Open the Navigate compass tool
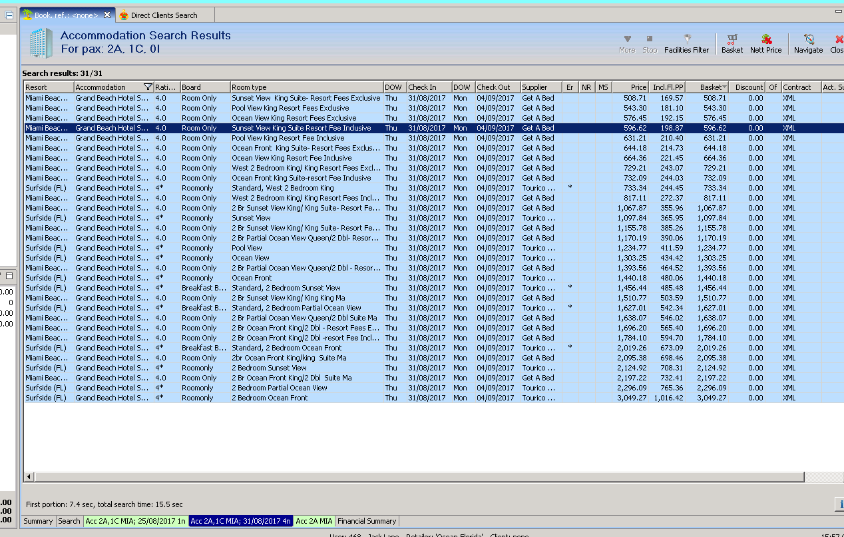This screenshot has height=537, width=844. [x=809, y=40]
